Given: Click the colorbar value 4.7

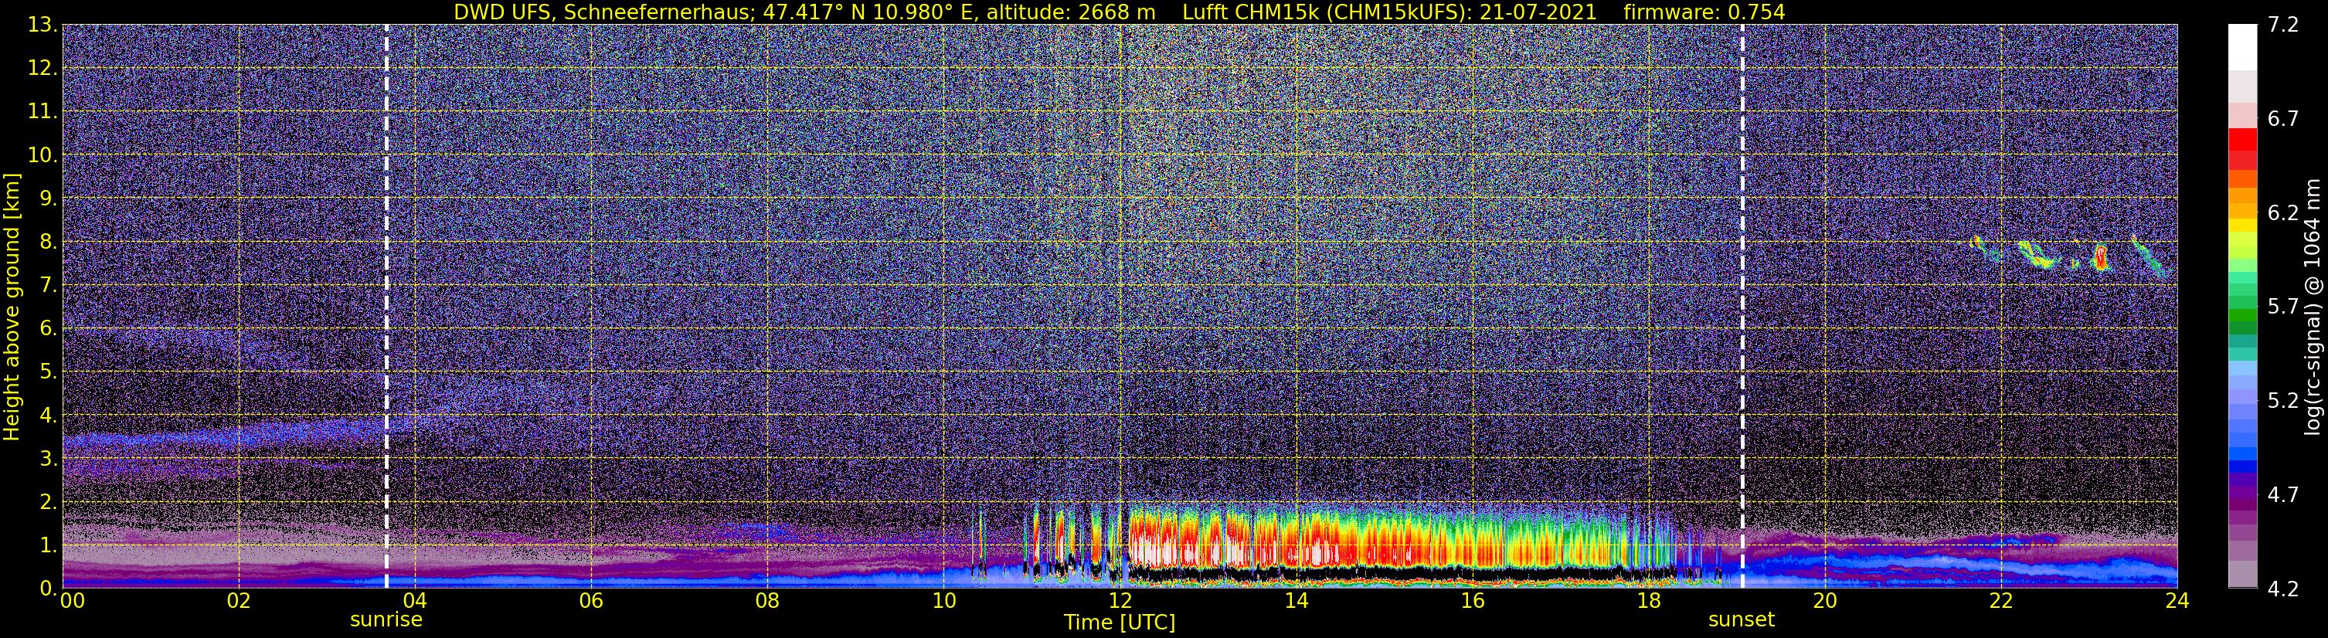Looking at the screenshot, I should point(2283,494).
